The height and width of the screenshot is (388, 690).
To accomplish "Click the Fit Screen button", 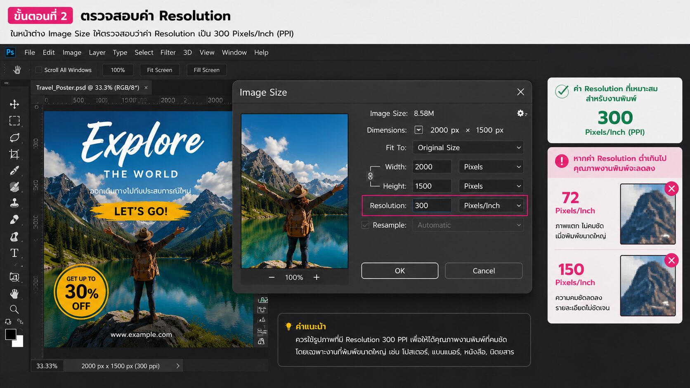I will (x=160, y=70).
